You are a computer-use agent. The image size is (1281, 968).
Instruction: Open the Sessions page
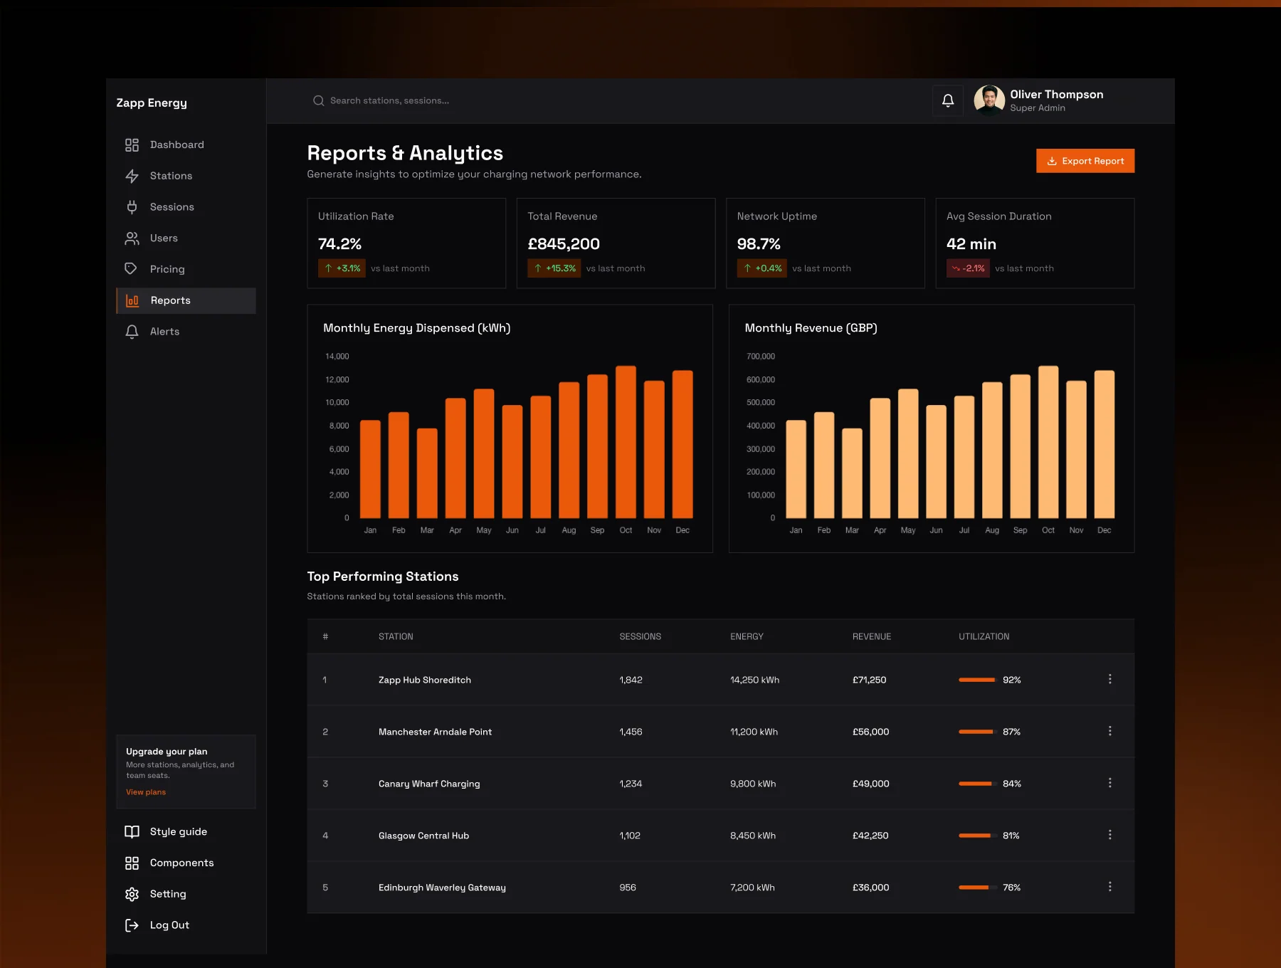[x=172, y=207]
